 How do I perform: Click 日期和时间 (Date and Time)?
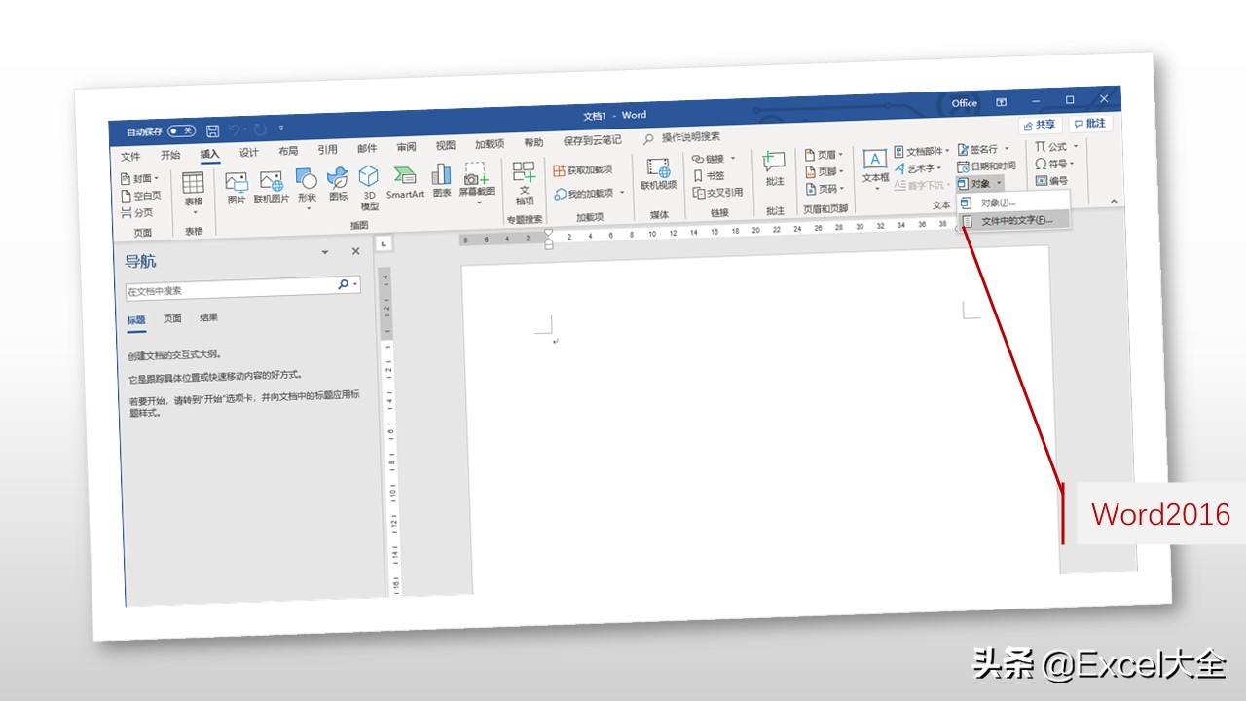point(986,166)
